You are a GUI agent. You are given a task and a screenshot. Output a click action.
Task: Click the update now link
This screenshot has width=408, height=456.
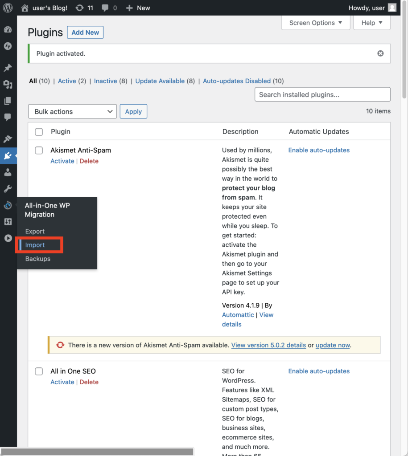click(333, 345)
